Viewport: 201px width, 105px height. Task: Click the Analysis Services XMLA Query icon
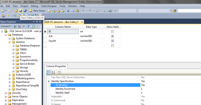[63, 11]
